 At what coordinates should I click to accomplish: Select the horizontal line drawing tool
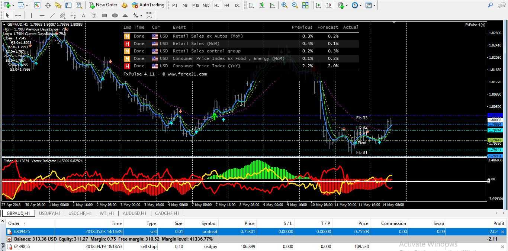point(42,15)
